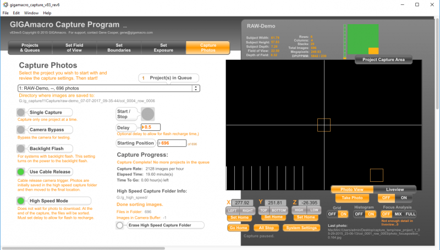Enable the Single Capture toggle
440x250 pixels.
[21, 113]
